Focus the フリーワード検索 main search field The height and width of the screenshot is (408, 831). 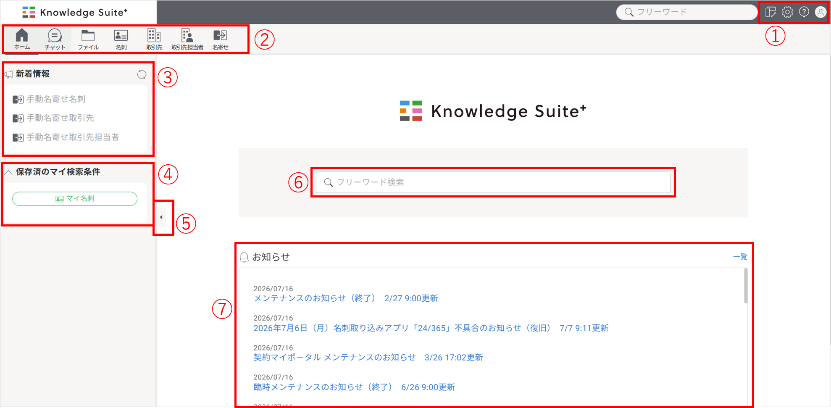pyautogui.click(x=493, y=182)
